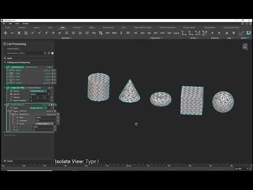Image resolution: width=253 pixels, height=190 pixels.
Task: Select the Divide math block icon
Action: coord(26,33)
